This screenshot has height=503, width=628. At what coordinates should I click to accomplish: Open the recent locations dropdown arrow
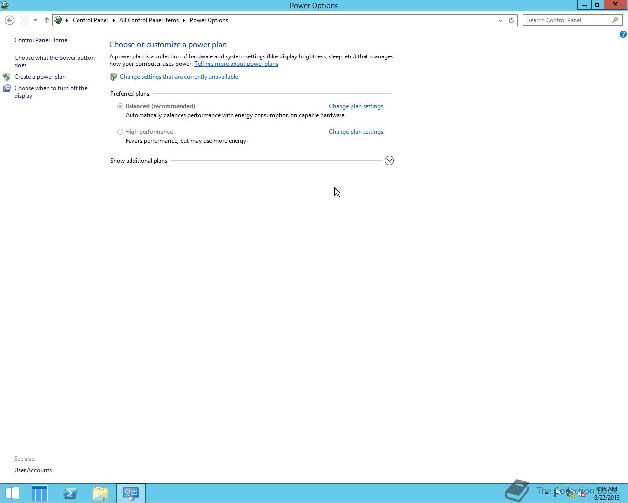pos(35,20)
